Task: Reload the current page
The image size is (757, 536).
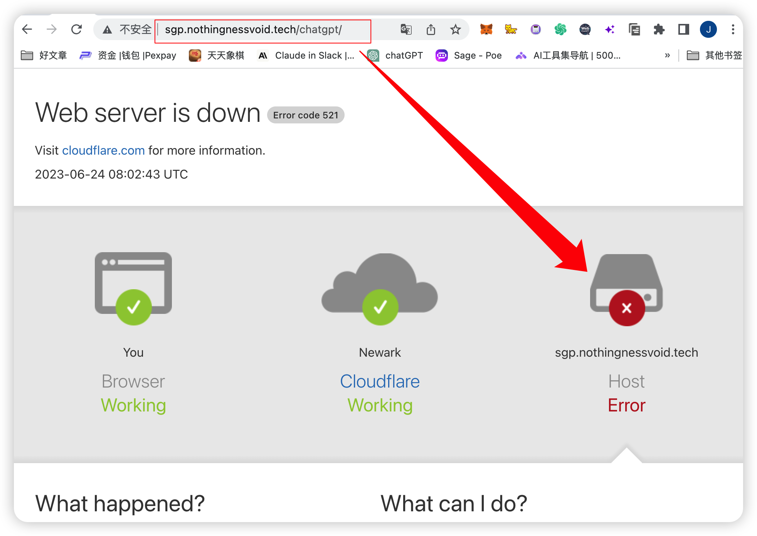Action: tap(76, 29)
